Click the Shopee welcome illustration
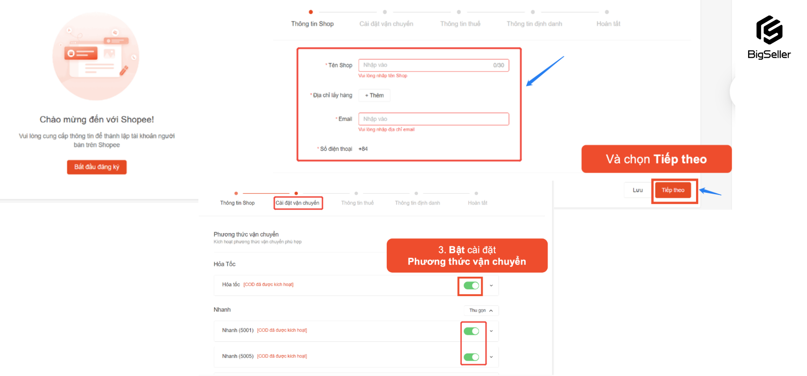Image resolution: width=807 pixels, height=376 pixels. point(96,56)
